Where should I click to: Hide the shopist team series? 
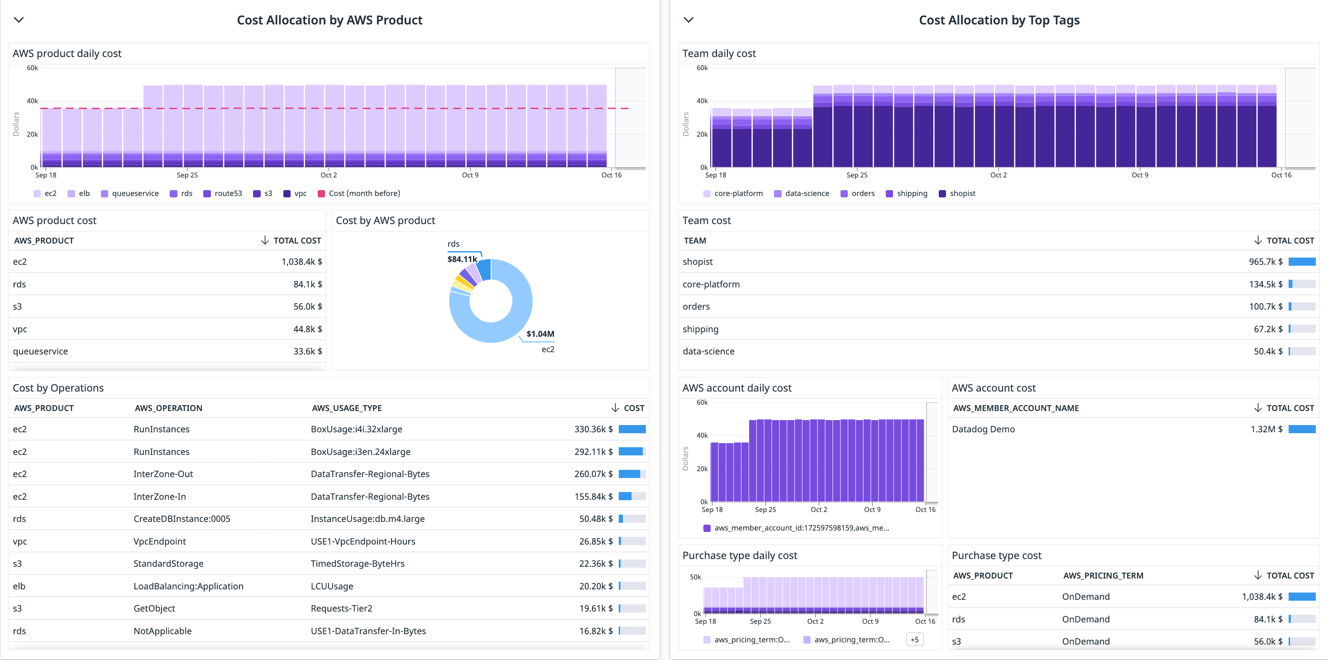[x=956, y=193]
